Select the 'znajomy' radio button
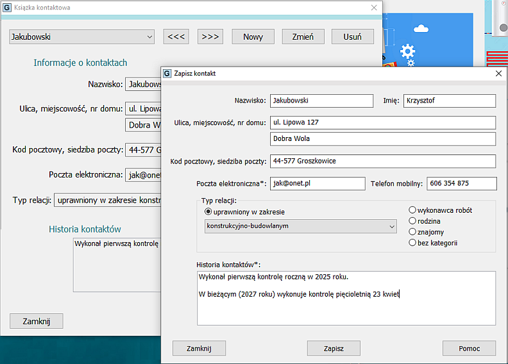508x364 pixels. [412, 232]
